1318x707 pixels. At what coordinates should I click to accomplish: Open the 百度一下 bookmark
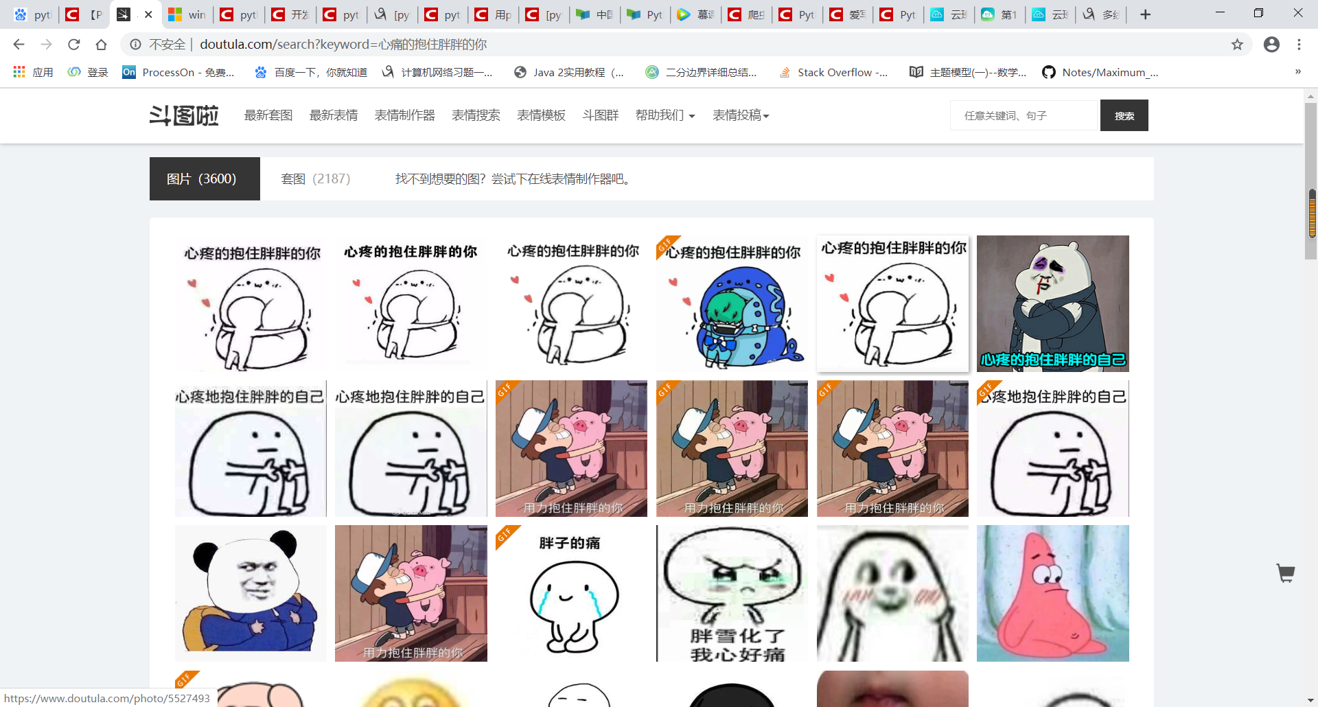point(311,72)
